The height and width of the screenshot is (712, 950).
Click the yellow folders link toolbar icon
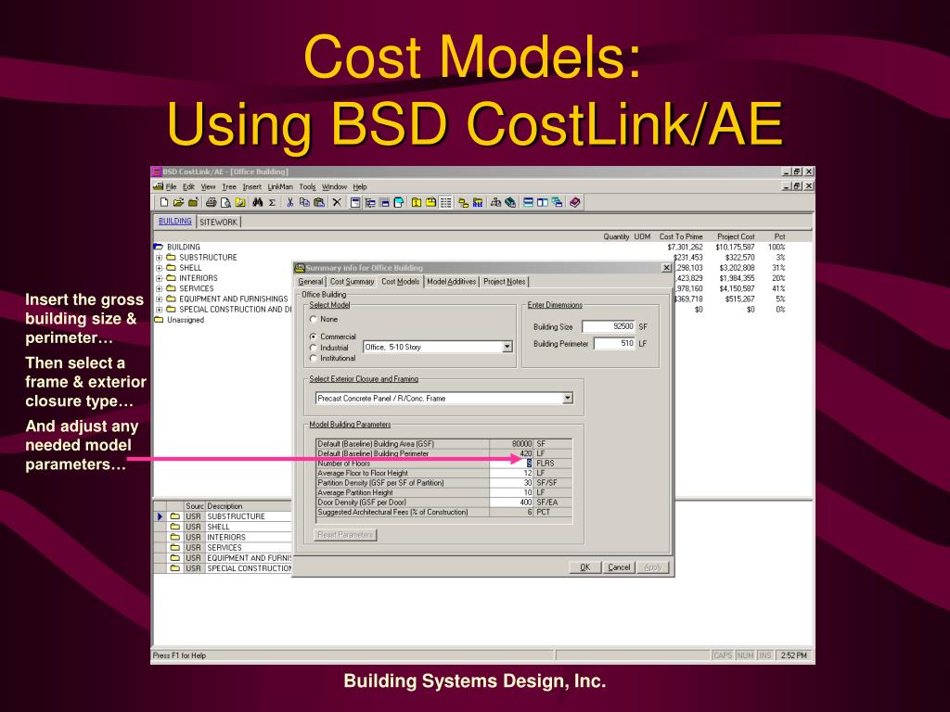463,202
